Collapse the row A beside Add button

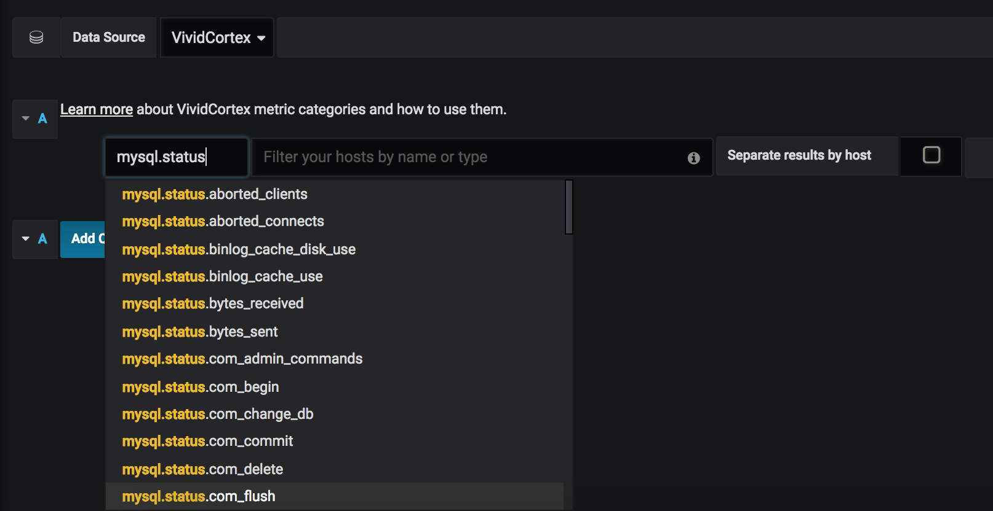[x=26, y=238]
